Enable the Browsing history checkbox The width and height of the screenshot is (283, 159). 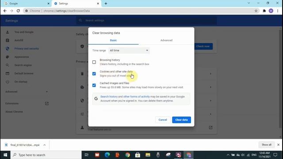pos(94,62)
